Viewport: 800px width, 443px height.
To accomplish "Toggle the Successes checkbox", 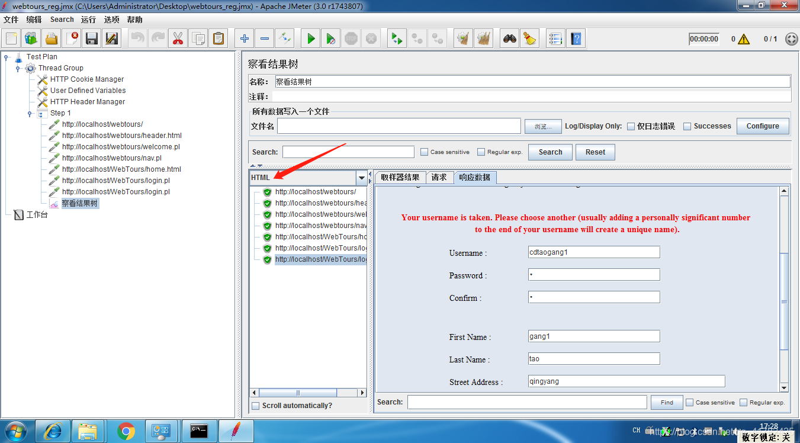I will (687, 126).
